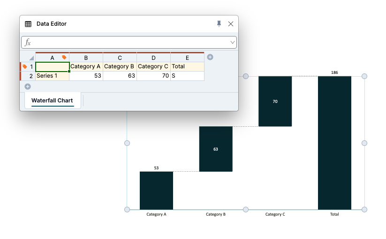
Task: Close the Data Editor panel
Action: (231, 24)
